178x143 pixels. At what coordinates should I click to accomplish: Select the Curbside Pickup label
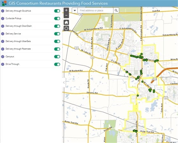13,18
